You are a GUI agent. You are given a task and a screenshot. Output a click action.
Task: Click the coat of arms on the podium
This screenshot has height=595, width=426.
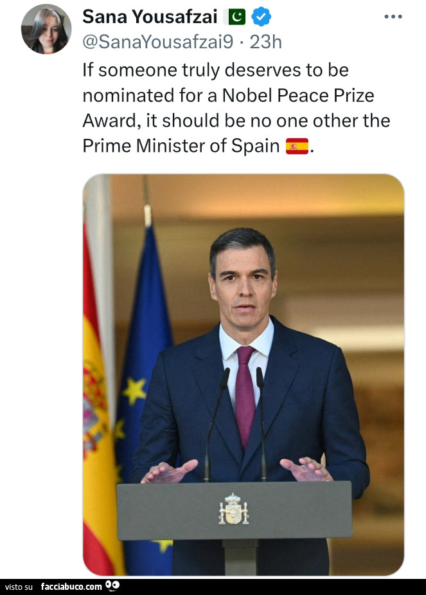click(x=233, y=509)
